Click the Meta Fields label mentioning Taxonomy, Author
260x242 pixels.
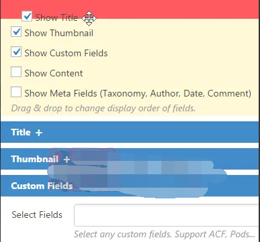pyautogui.click(x=138, y=93)
